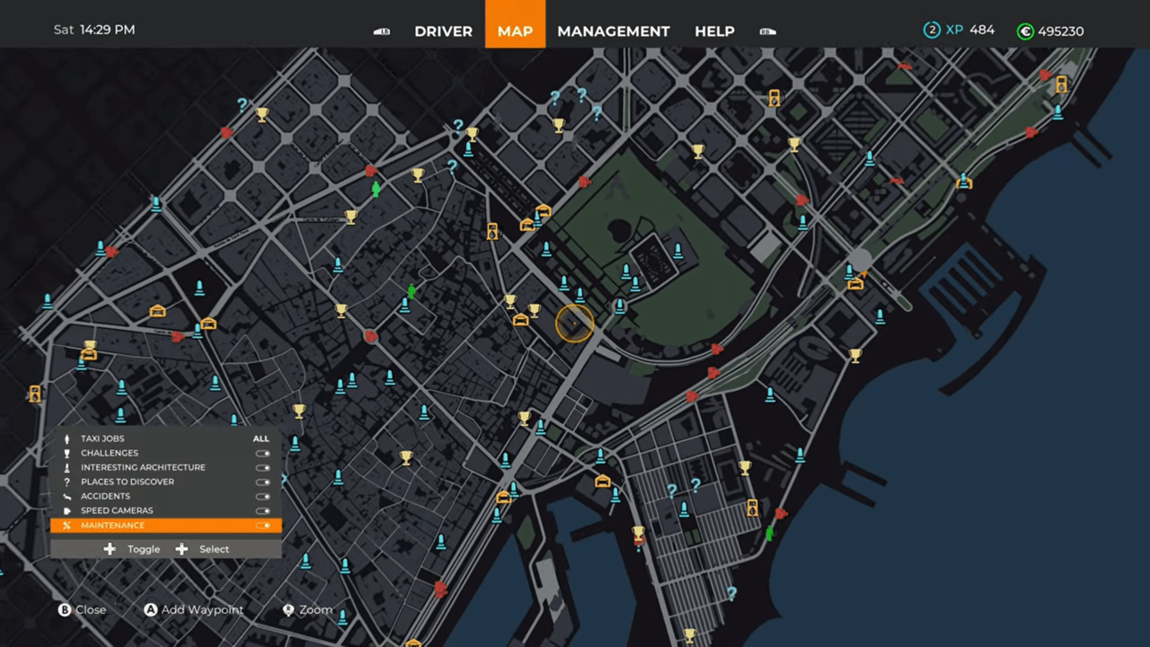The image size is (1150, 647).
Task: Click the XP 484 value
Action: click(970, 30)
